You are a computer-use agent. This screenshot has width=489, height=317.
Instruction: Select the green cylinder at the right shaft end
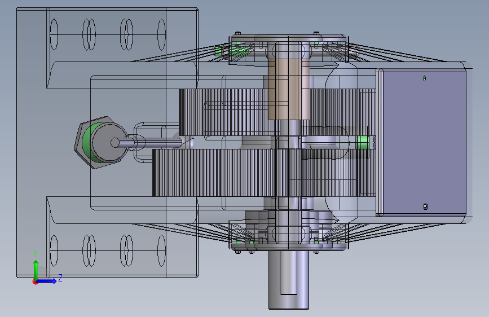pos(363,143)
